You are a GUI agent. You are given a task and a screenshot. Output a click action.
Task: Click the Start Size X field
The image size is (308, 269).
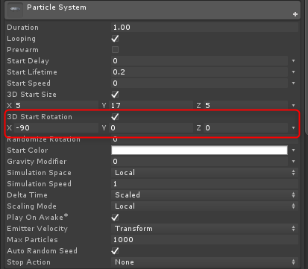click(56, 106)
